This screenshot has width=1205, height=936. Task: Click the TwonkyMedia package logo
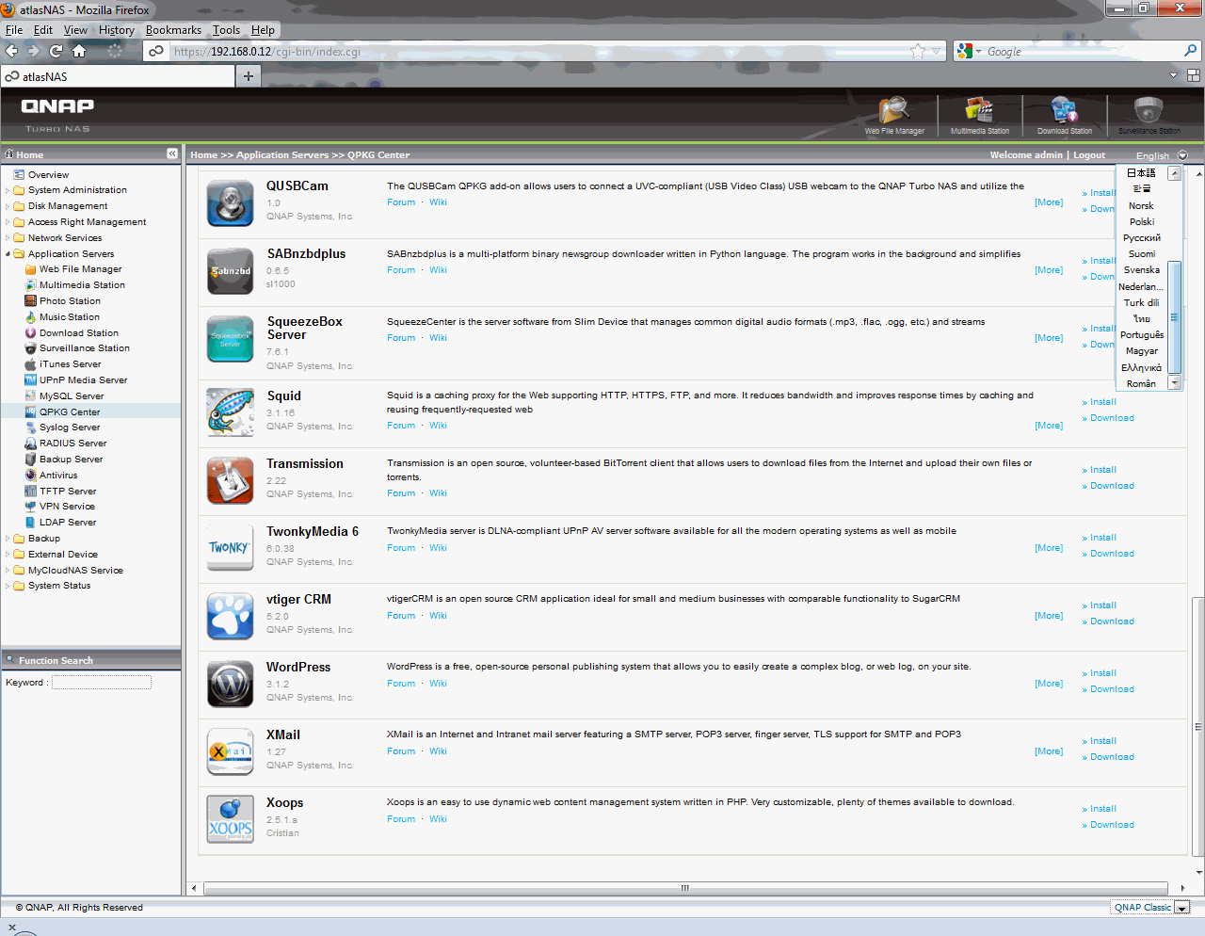(x=230, y=548)
